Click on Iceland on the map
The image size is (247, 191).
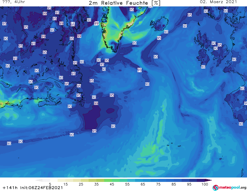pos(159,24)
